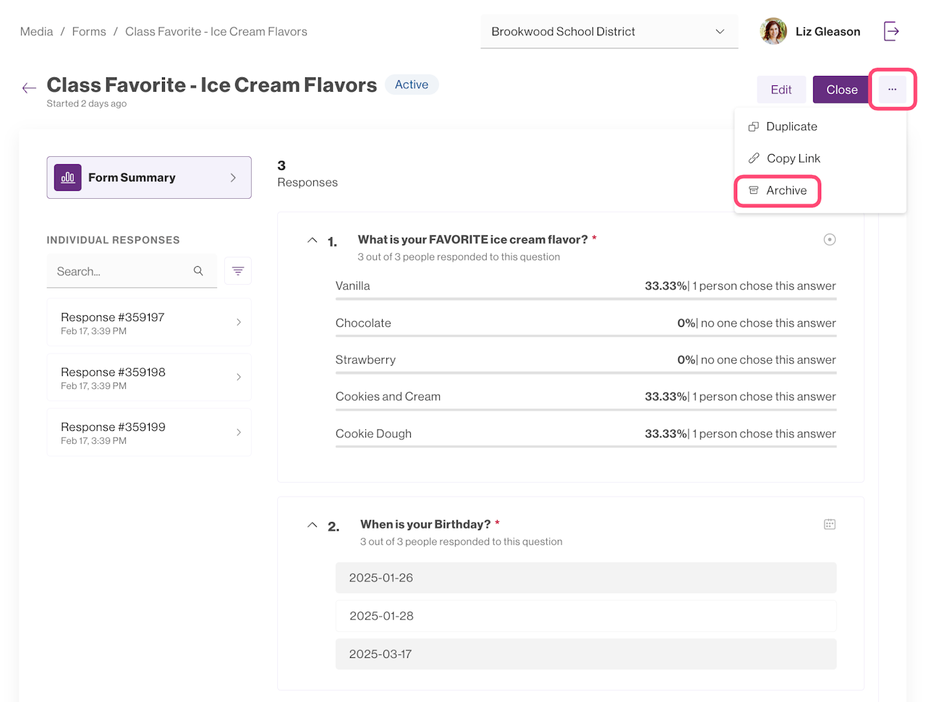Open the three-dots more options button

892,90
